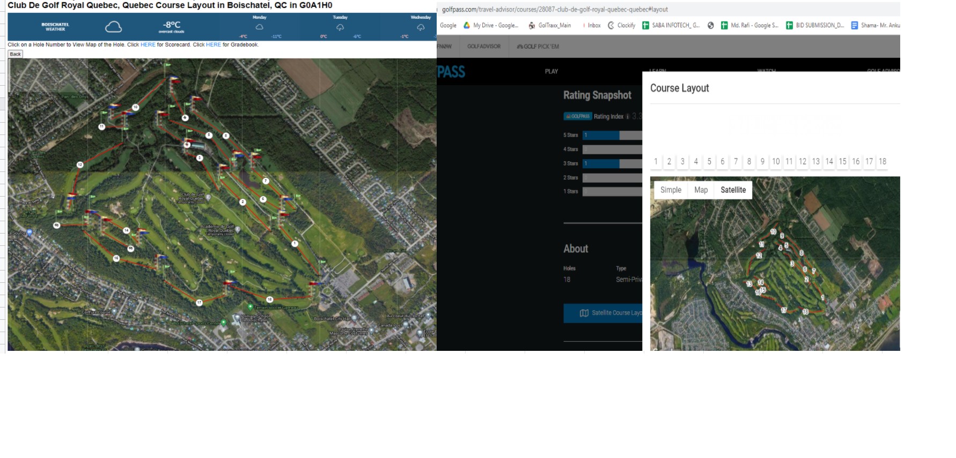This screenshot has width=956, height=458.
Task: Click the Satellite Course Layout button
Action: coord(603,313)
